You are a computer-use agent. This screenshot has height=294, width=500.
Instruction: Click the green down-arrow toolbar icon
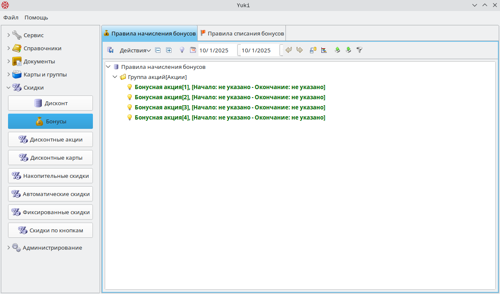pos(348,50)
